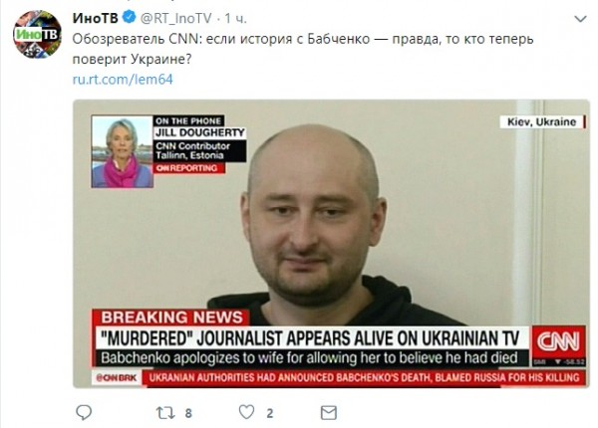Click the ИноТВ display name

pos(96,18)
